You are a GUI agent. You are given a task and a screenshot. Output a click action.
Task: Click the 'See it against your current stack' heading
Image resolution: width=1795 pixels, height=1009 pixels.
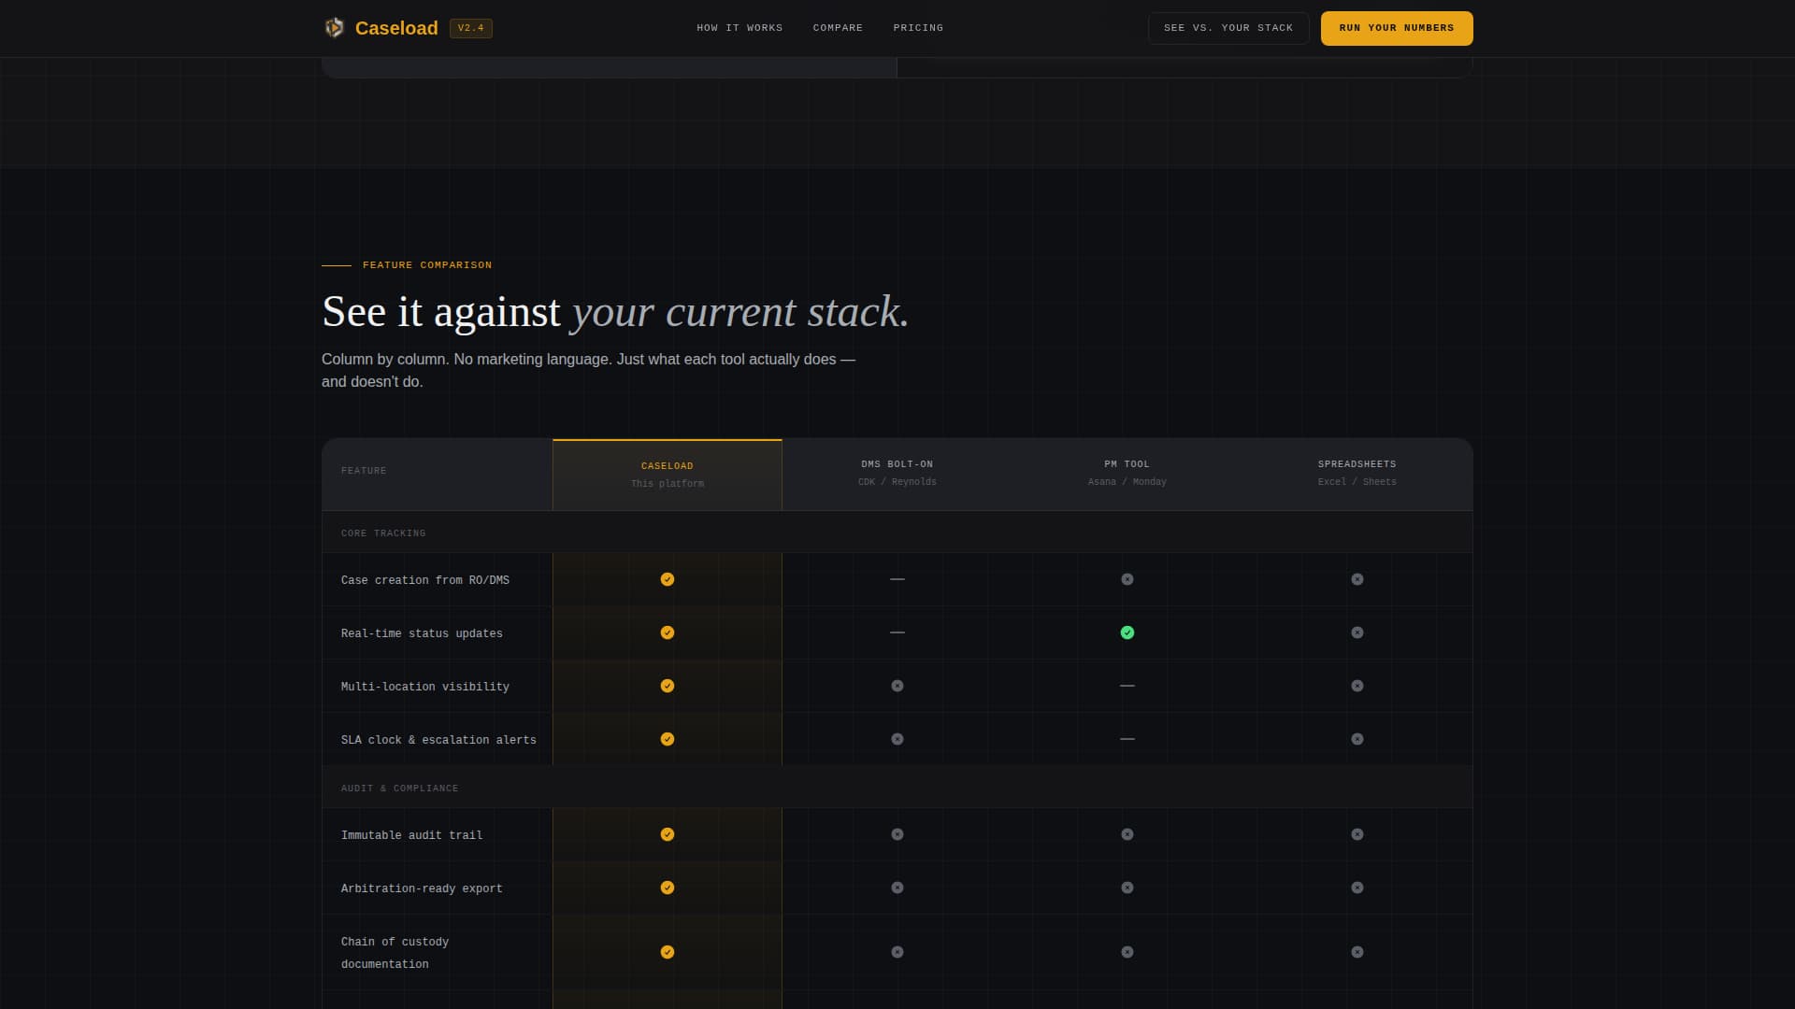(x=615, y=312)
